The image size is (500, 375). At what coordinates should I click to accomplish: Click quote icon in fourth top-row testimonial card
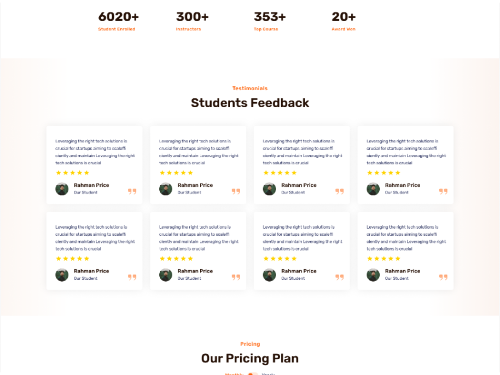click(443, 191)
